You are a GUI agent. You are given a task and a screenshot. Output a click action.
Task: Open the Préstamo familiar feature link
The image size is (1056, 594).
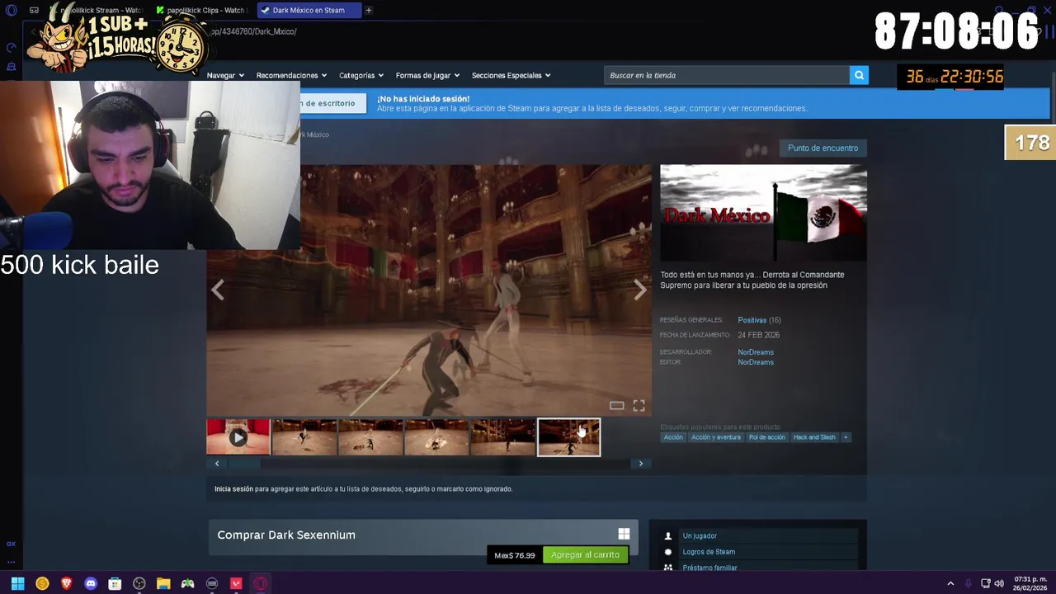[709, 568]
